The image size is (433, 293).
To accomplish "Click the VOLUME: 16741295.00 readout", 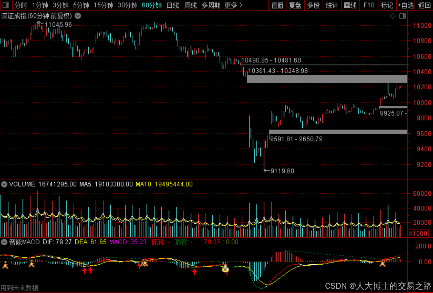I will point(43,184).
